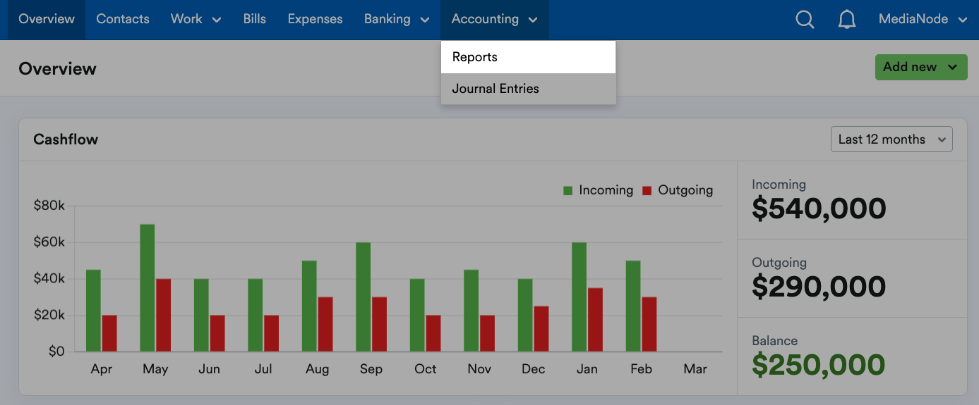Navigate to Bills
Image resolution: width=979 pixels, height=405 pixels.
[254, 20]
